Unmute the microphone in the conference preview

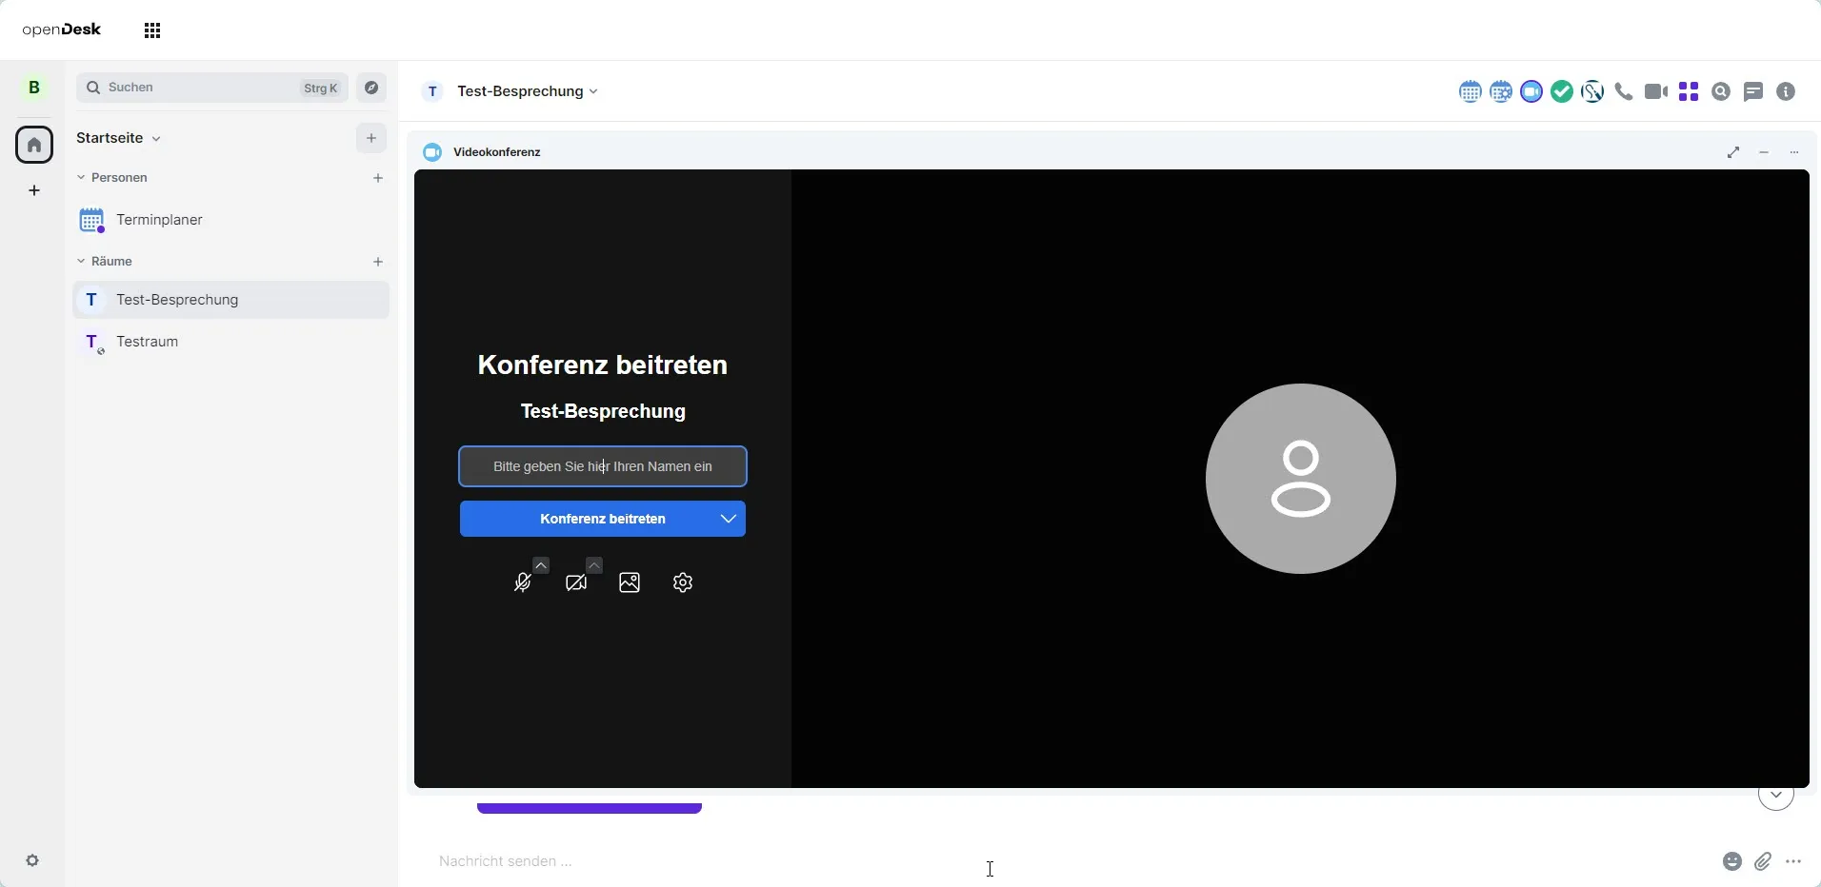[524, 583]
